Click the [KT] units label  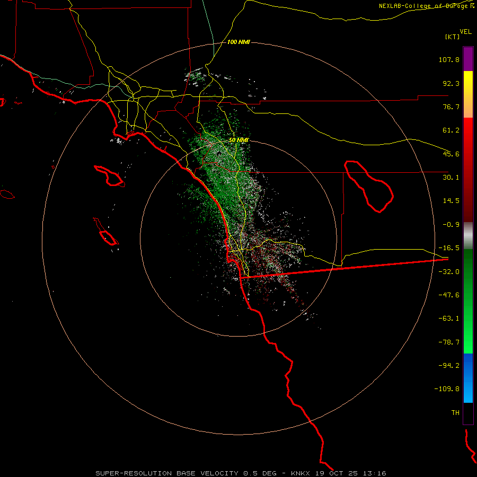tap(452, 37)
